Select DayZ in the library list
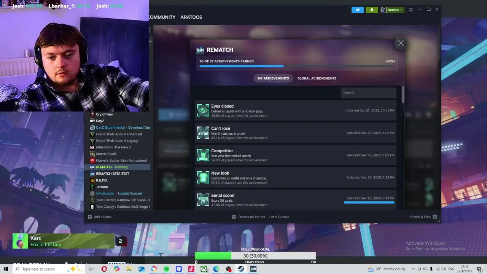Viewport: 487px width, 274px height. pos(100,121)
